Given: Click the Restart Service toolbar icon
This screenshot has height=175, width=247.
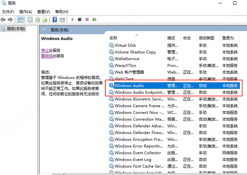Looking at the screenshot, I should (95, 19).
